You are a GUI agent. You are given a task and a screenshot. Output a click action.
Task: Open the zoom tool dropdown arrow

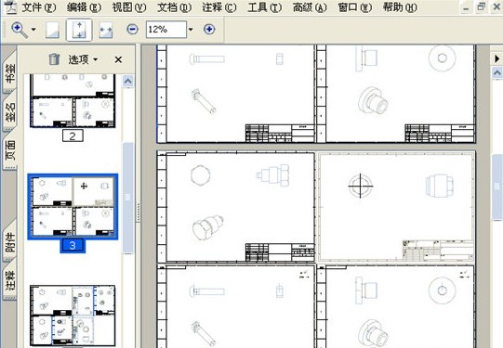pos(33,30)
